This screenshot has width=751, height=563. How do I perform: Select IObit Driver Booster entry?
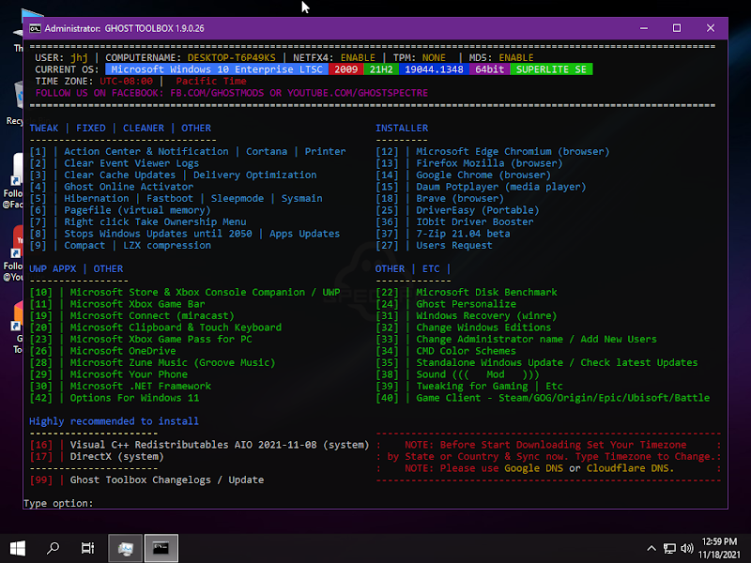tap(475, 221)
